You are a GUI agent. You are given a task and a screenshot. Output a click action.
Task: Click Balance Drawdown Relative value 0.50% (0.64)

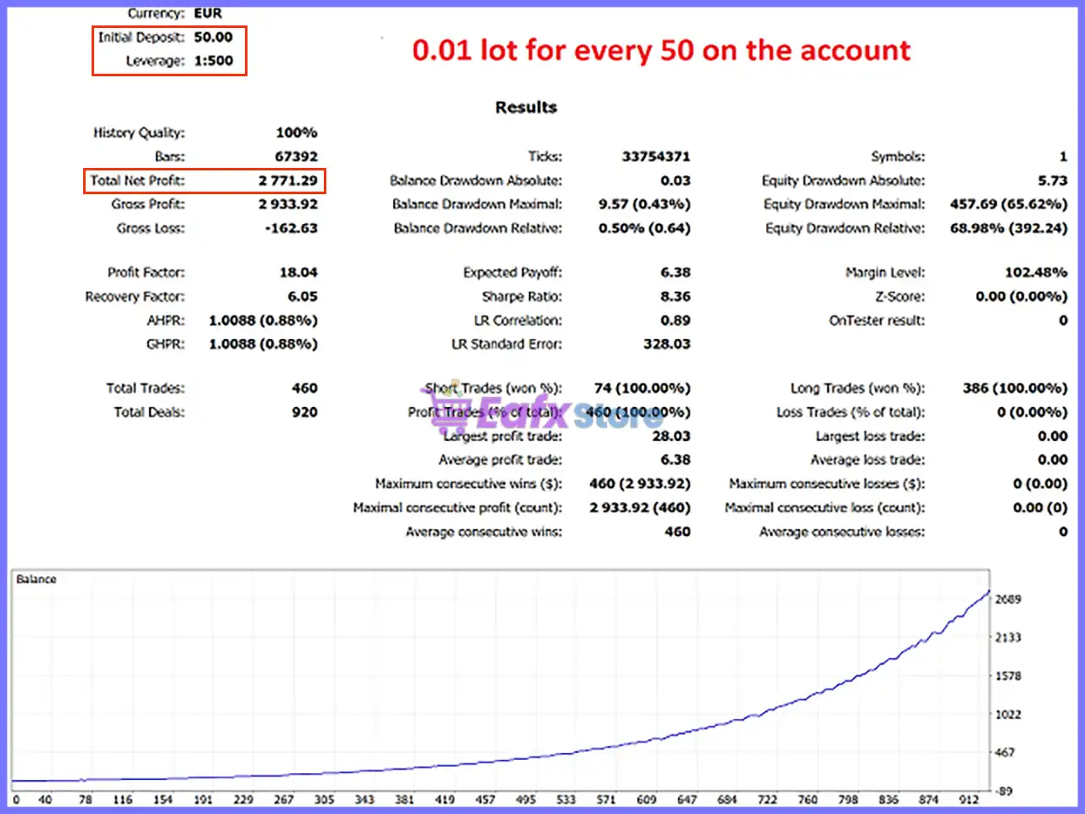tap(644, 228)
